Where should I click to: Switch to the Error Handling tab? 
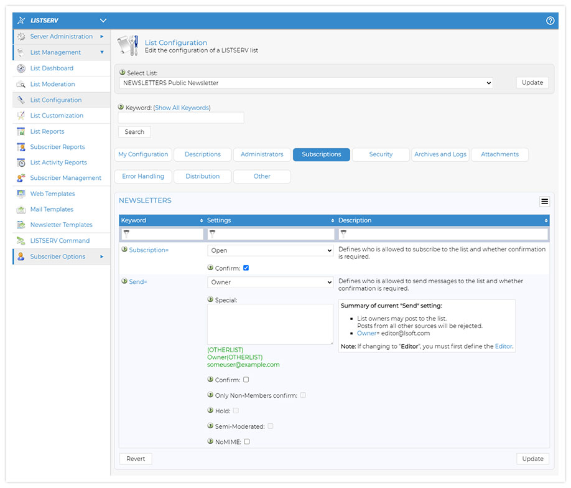[x=143, y=176]
